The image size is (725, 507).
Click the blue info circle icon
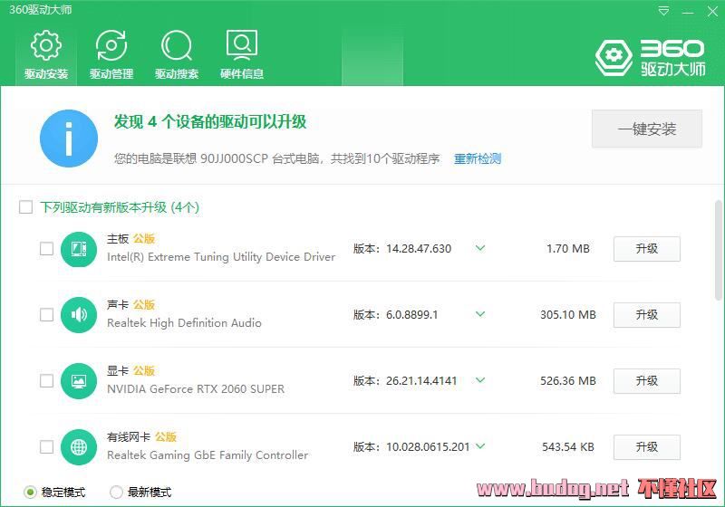click(x=69, y=139)
